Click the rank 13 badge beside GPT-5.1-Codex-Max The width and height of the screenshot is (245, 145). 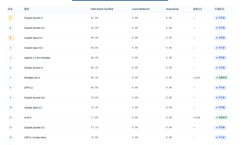(x=10, y=138)
